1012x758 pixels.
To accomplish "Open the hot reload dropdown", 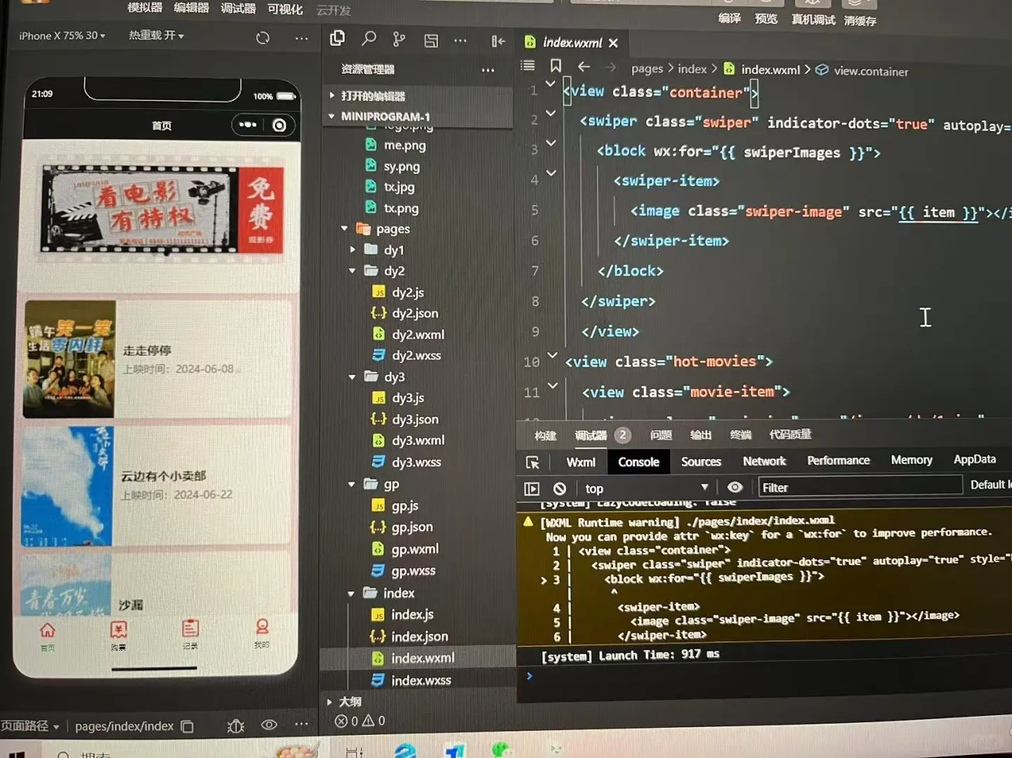I will tap(156, 35).
